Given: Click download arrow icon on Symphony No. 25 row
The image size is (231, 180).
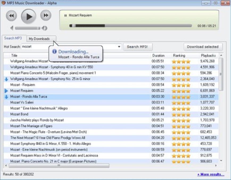Looking at the screenshot, I should pyautogui.click(x=6, y=79).
